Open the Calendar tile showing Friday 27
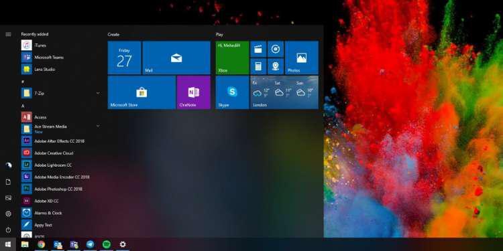Image resolution: width=503 pixels, height=251 pixels. pyautogui.click(x=124, y=58)
